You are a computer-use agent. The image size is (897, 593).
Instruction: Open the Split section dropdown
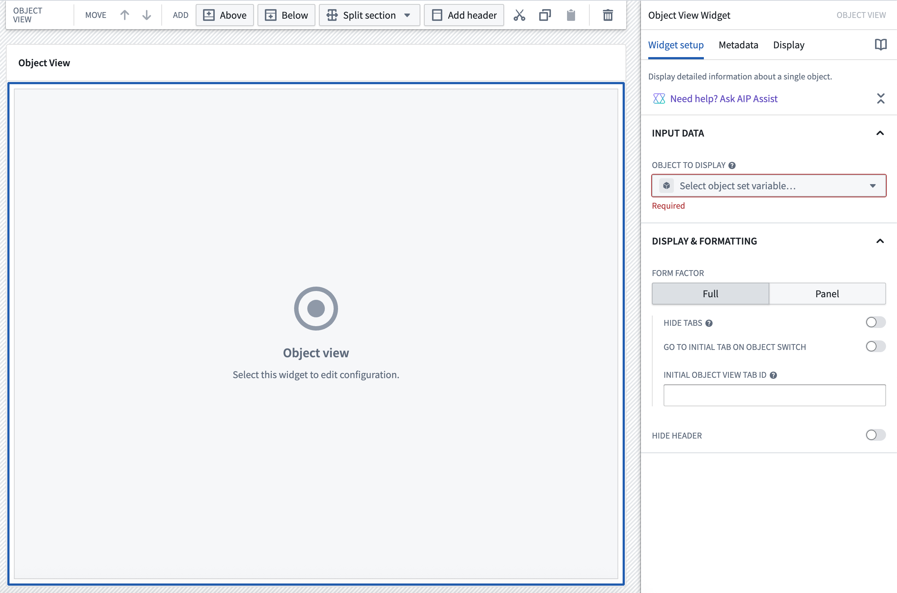[369, 15]
